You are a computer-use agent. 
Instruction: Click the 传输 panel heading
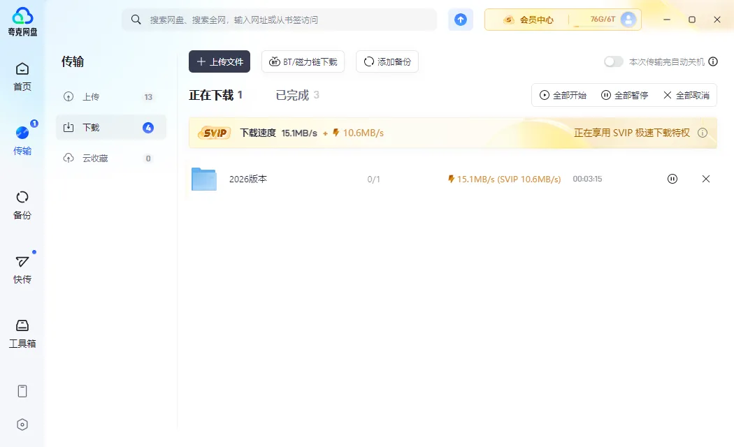point(73,61)
